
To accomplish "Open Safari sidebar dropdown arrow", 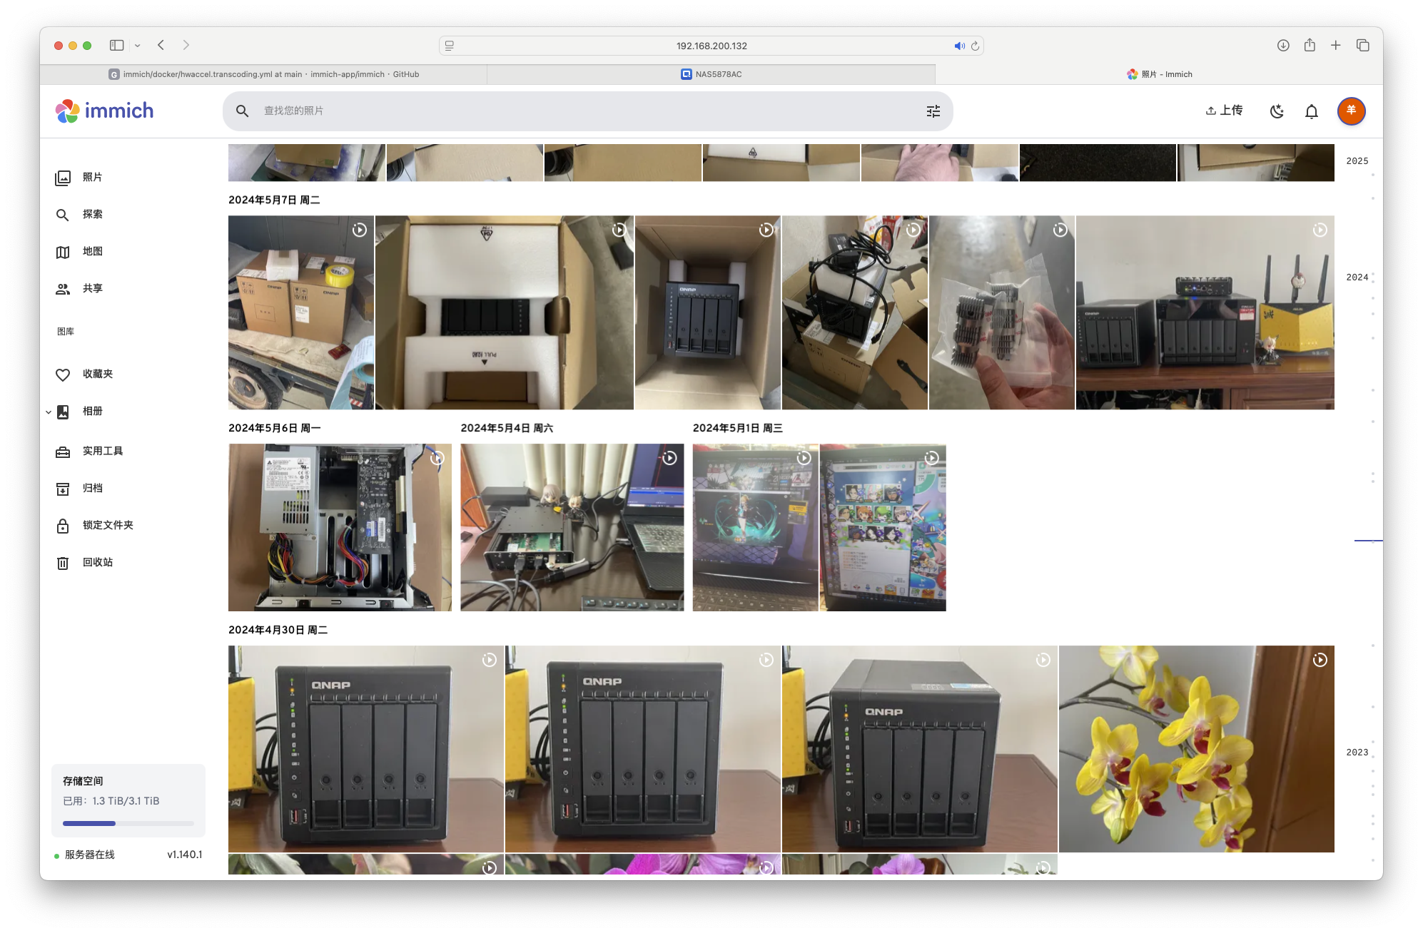I will coord(138,46).
